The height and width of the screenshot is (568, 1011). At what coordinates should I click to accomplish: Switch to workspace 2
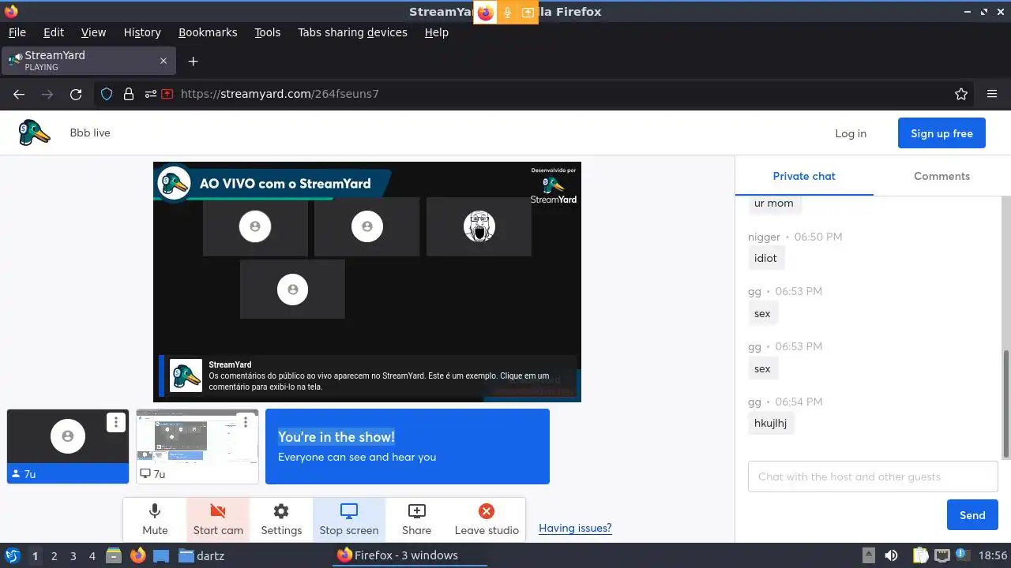[54, 555]
